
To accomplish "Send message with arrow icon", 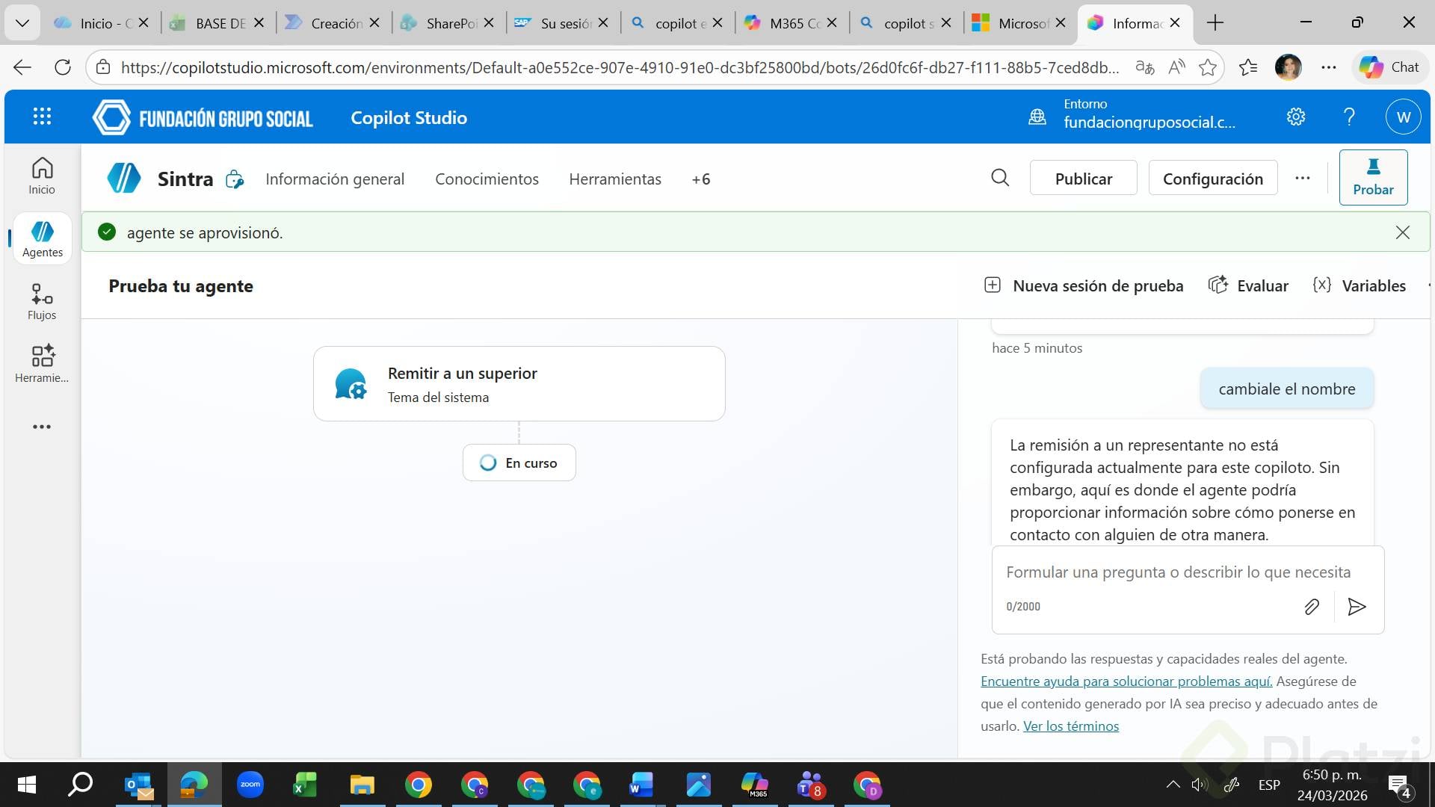I will click(x=1357, y=607).
